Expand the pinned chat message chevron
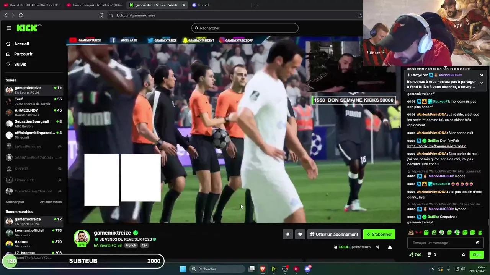490x275 pixels. [x=482, y=83]
